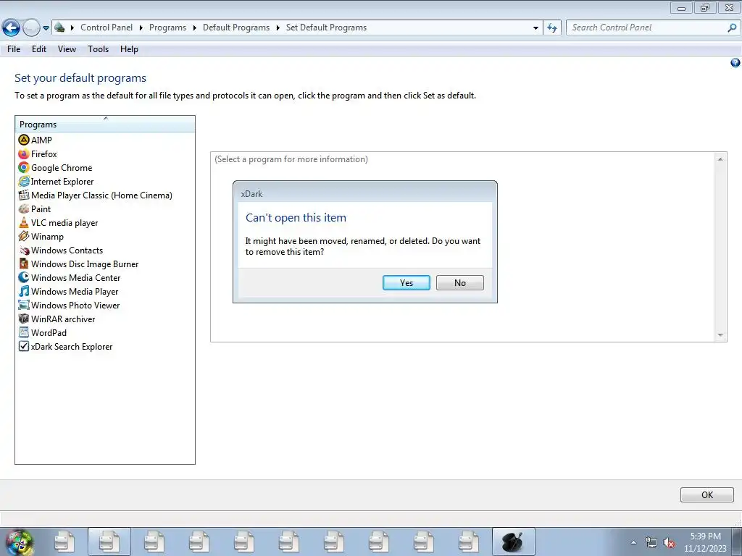742x556 pixels.
Task: Select the Firefox icon in Programs list
Action: [24, 153]
